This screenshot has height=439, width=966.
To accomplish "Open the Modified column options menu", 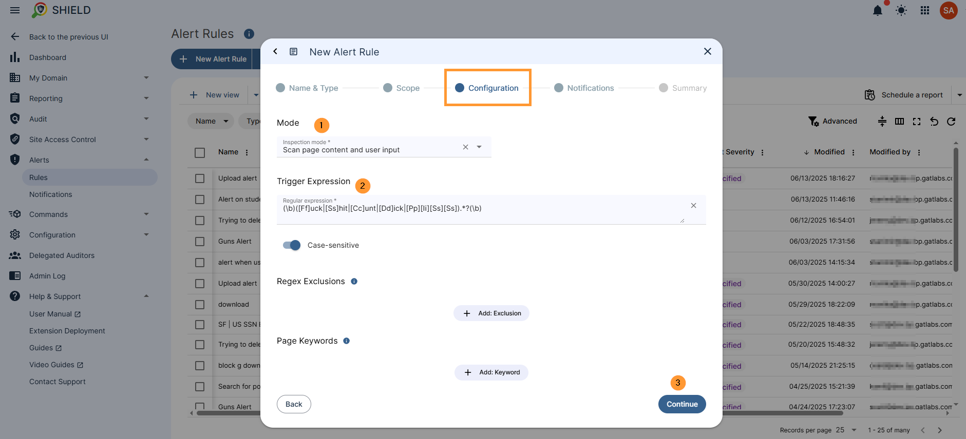I will point(854,152).
